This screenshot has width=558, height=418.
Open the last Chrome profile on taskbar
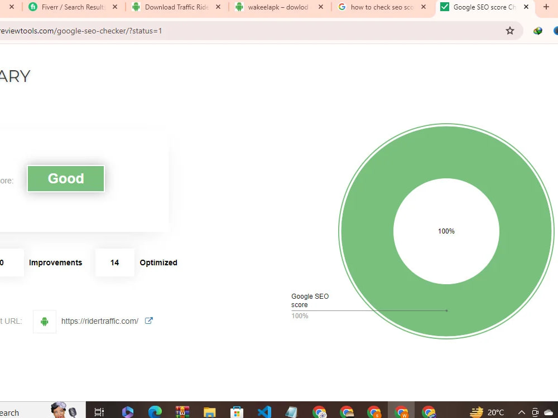point(429,412)
